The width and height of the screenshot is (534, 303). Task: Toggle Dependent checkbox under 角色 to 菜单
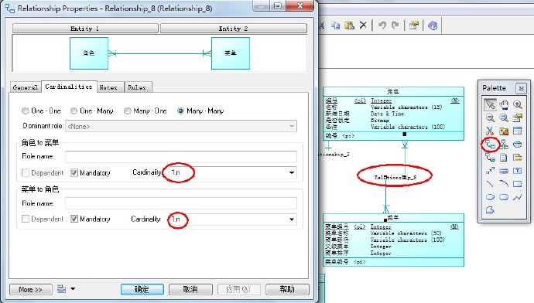coord(26,172)
